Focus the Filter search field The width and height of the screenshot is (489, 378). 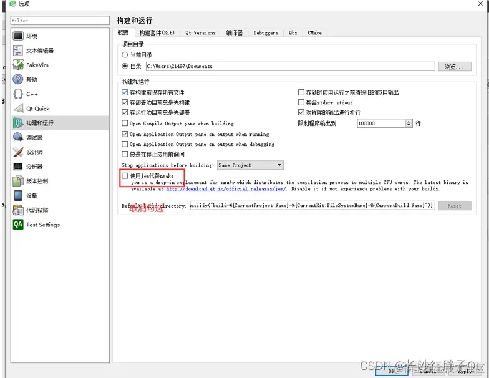pos(60,20)
